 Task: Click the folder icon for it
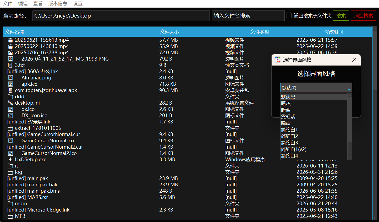(x=10, y=166)
